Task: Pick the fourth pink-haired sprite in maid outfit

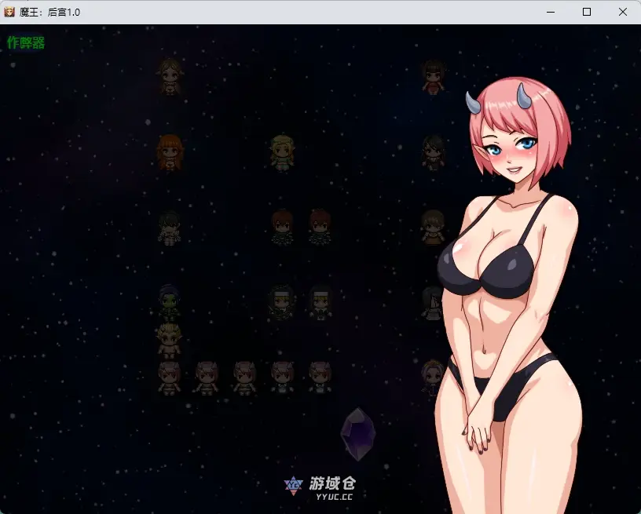Action: tap(282, 378)
